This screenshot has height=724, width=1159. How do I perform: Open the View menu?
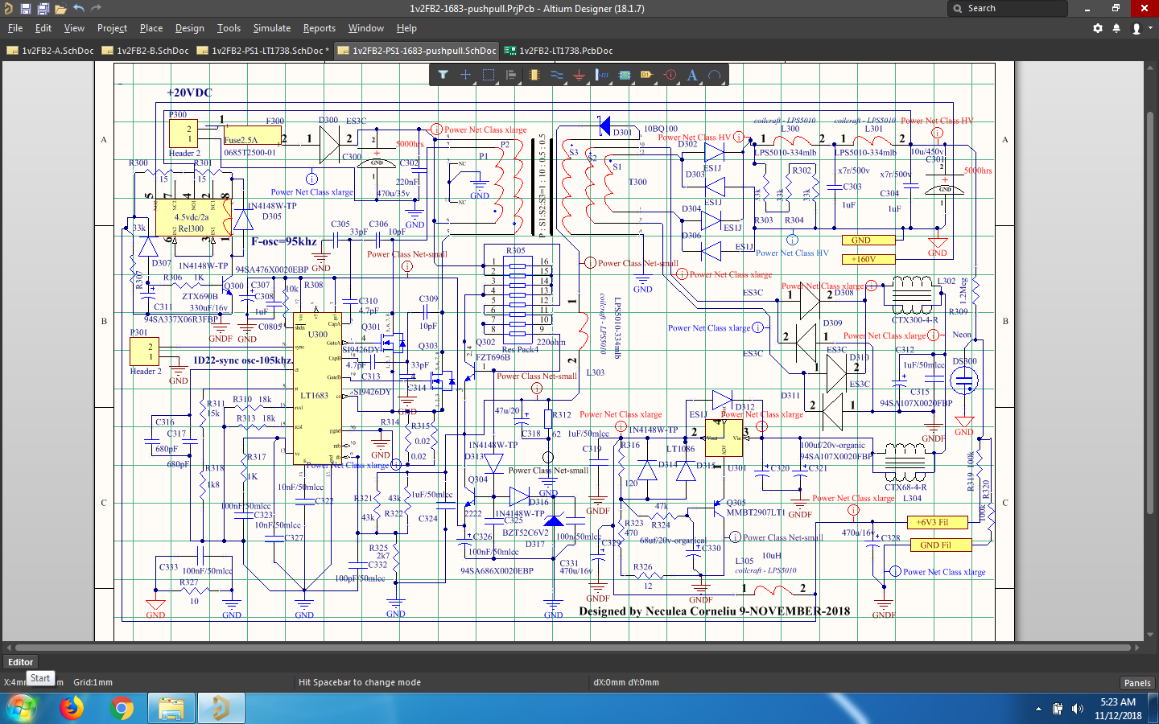[x=74, y=28]
